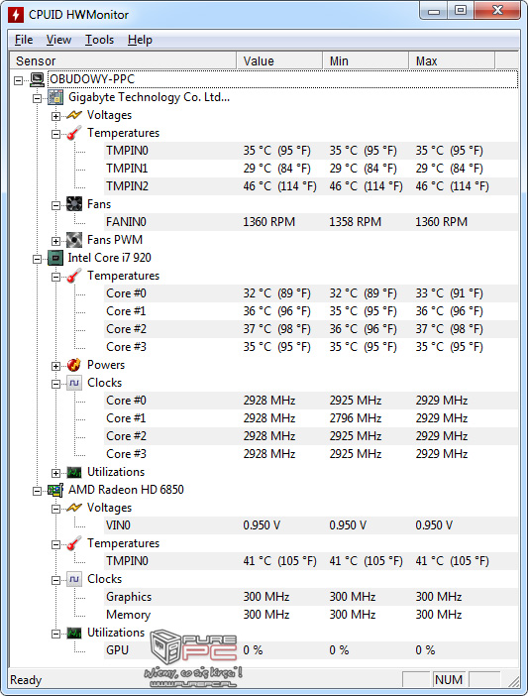528x696 pixels.
Task: Click the CPU Utilizations graph icon
Action: click(x=74, y=472)
